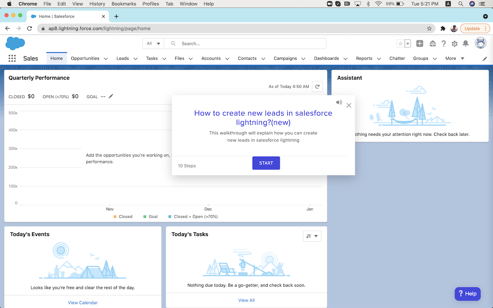493x308 pixels.
Task: Open the View All tasks link
Action: pos(246,300)
